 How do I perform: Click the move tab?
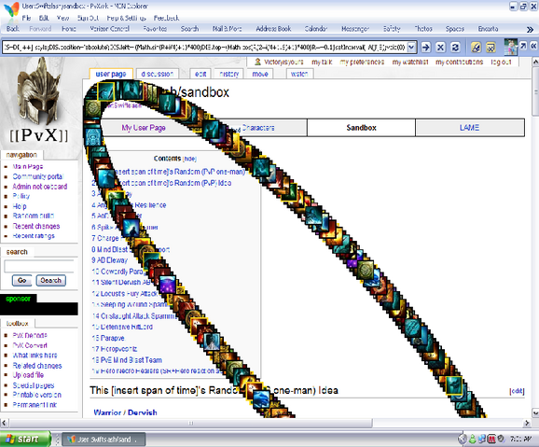tap(260, 74)
